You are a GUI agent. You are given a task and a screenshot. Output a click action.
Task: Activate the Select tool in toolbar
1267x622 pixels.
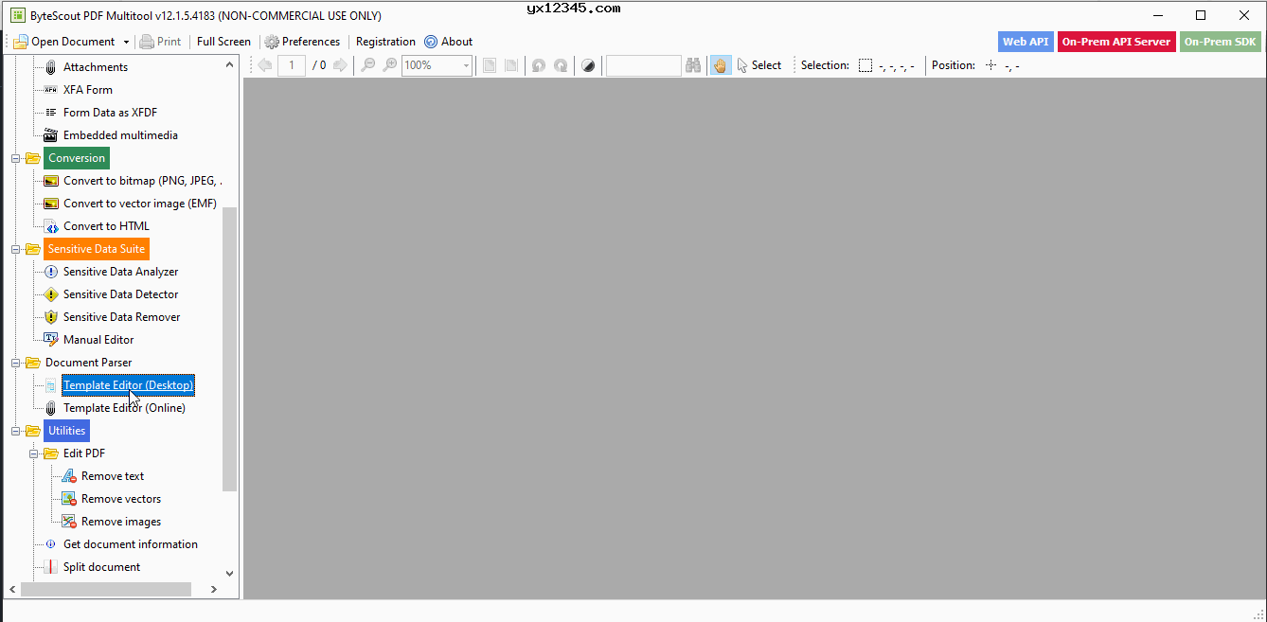[x=758, y=65]
